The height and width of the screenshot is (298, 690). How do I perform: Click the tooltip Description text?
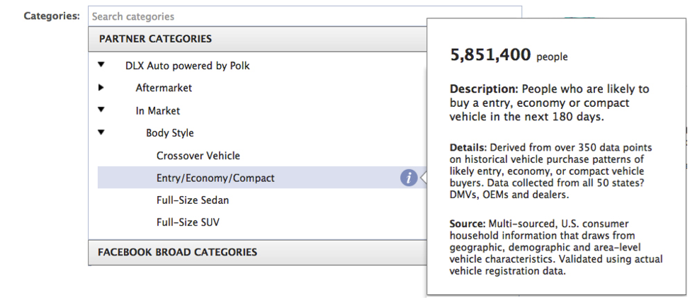[549, 103]
